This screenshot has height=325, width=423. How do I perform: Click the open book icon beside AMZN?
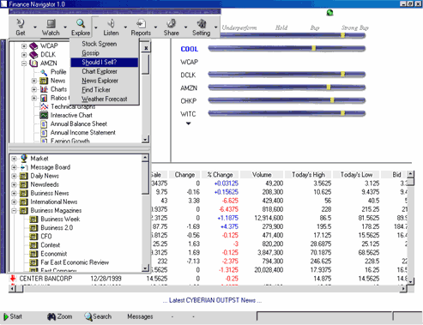pos(33,63)
